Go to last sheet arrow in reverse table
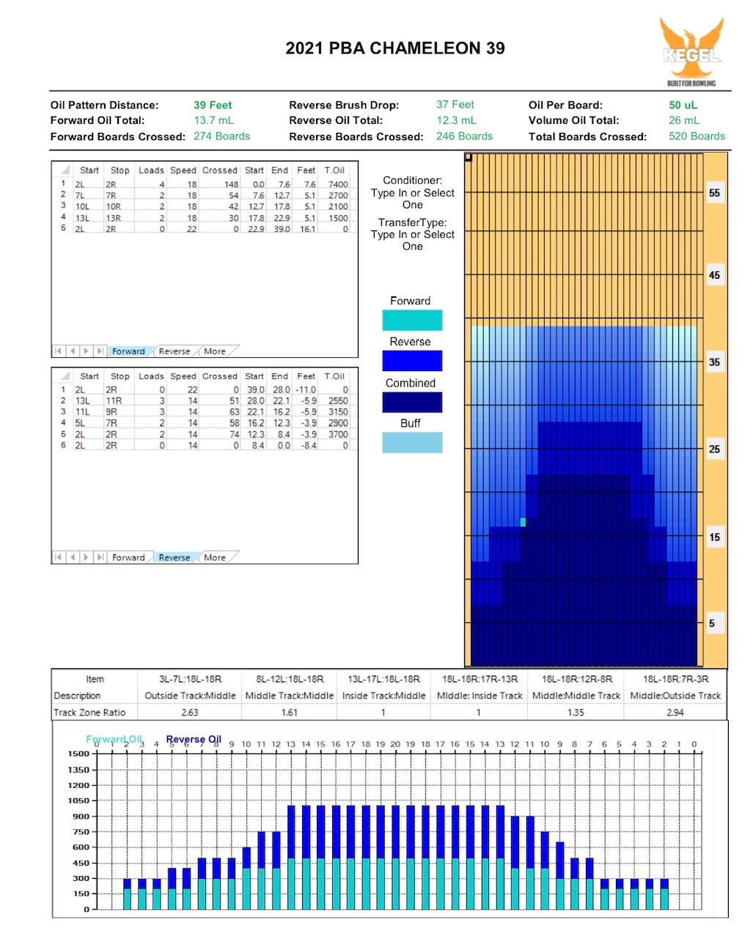 coord(100,558)
